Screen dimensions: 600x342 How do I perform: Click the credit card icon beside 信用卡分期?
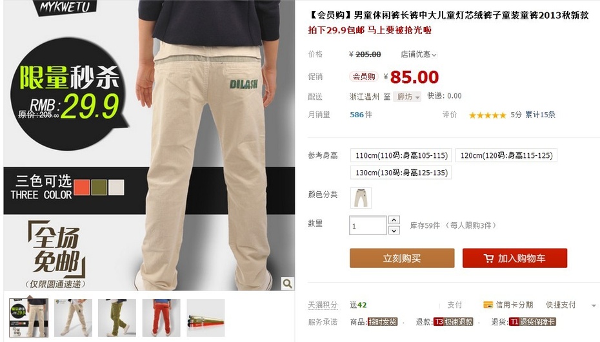(x=488, y=305)
